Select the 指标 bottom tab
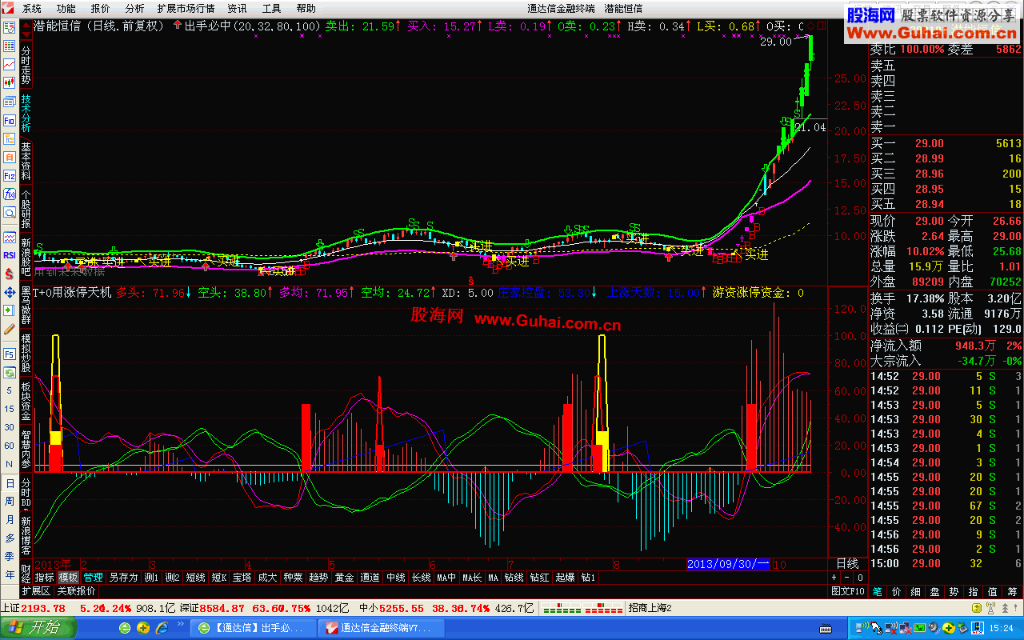The width and height of the screenshot is (1024, 640). pyautogui.click(x=45, y=577)
